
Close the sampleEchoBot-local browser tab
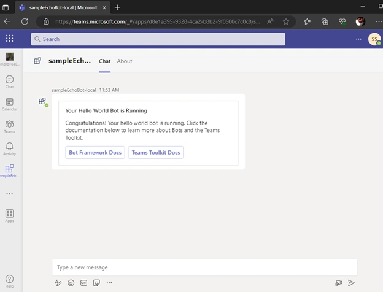tap(104, 7)
